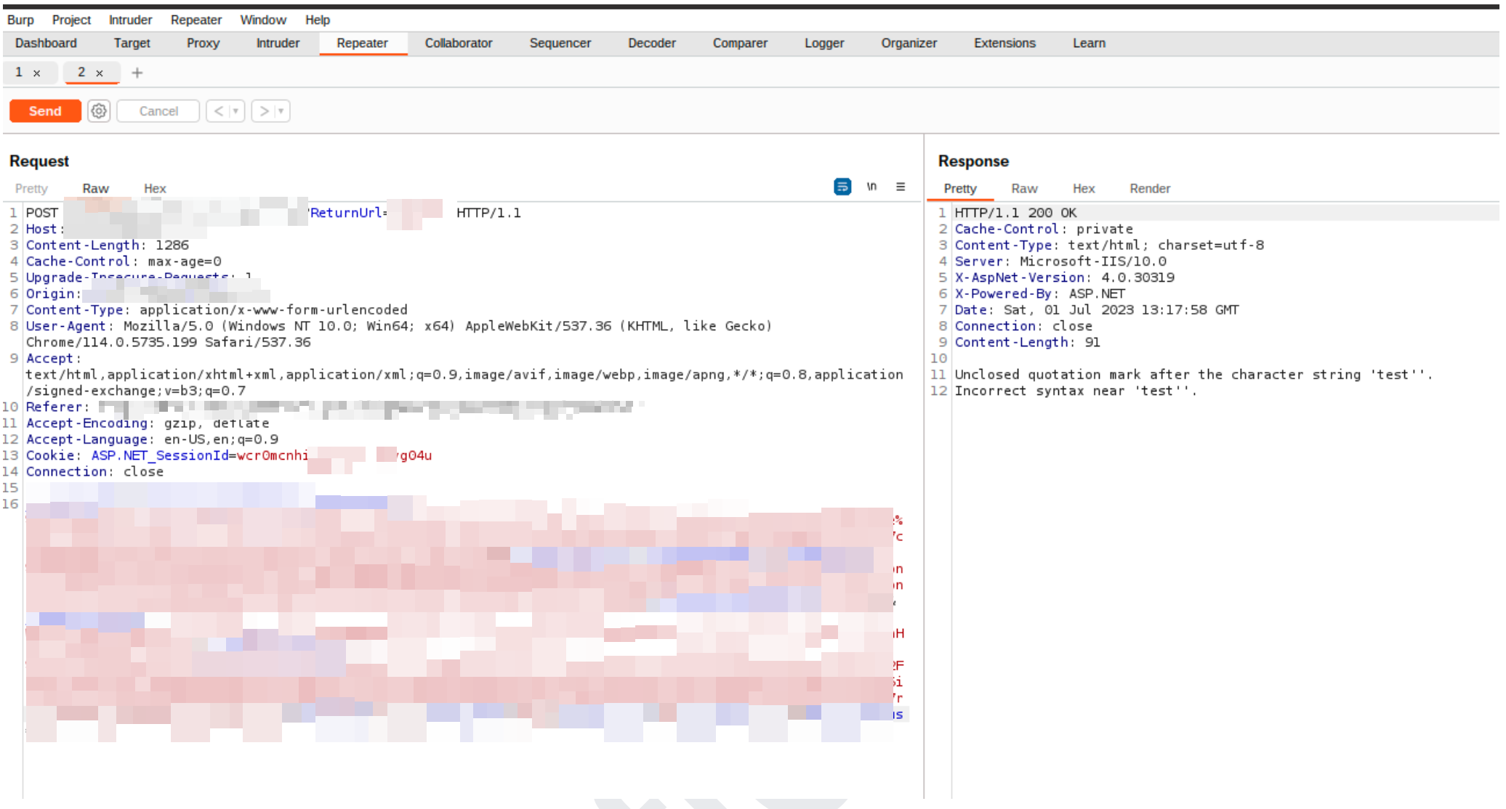
Task: Open the Repeater menu in menu bar
Action: point(196,20)
